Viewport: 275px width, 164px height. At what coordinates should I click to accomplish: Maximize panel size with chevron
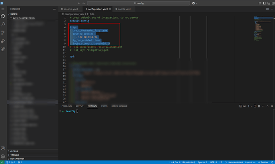267,106
